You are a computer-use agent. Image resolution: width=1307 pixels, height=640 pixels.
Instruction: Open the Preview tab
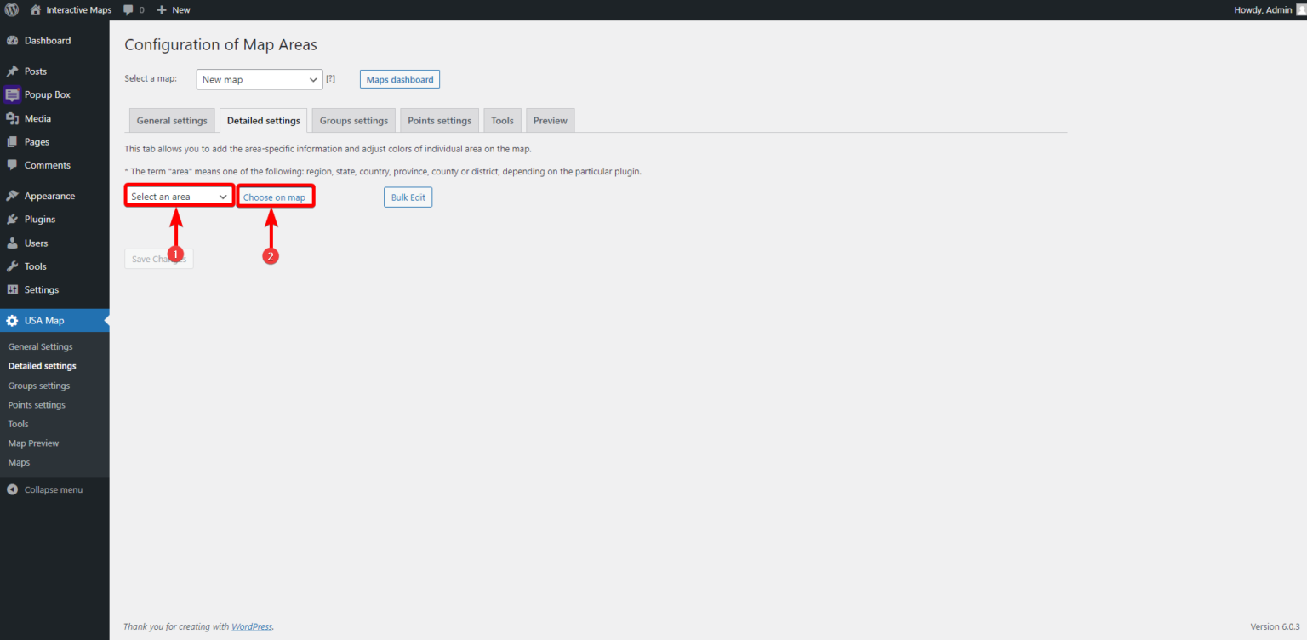point(550,121)
